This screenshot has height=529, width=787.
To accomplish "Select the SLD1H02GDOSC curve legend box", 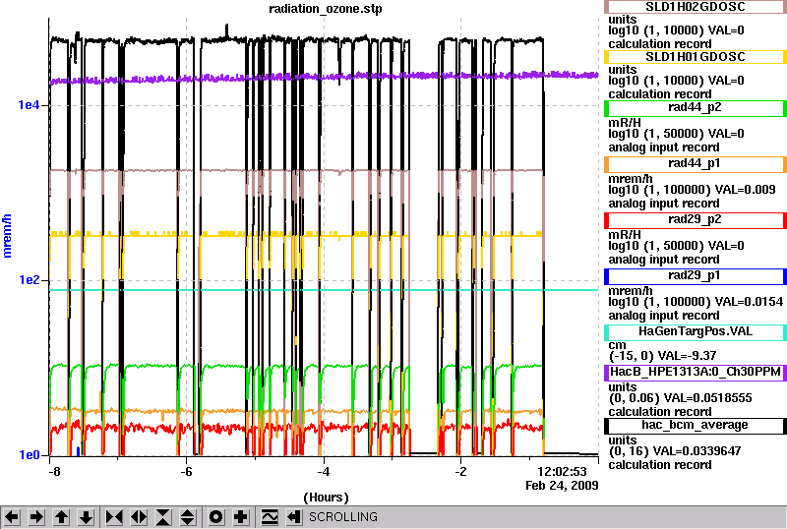I will pyautogui.click(x=696, y=7).
